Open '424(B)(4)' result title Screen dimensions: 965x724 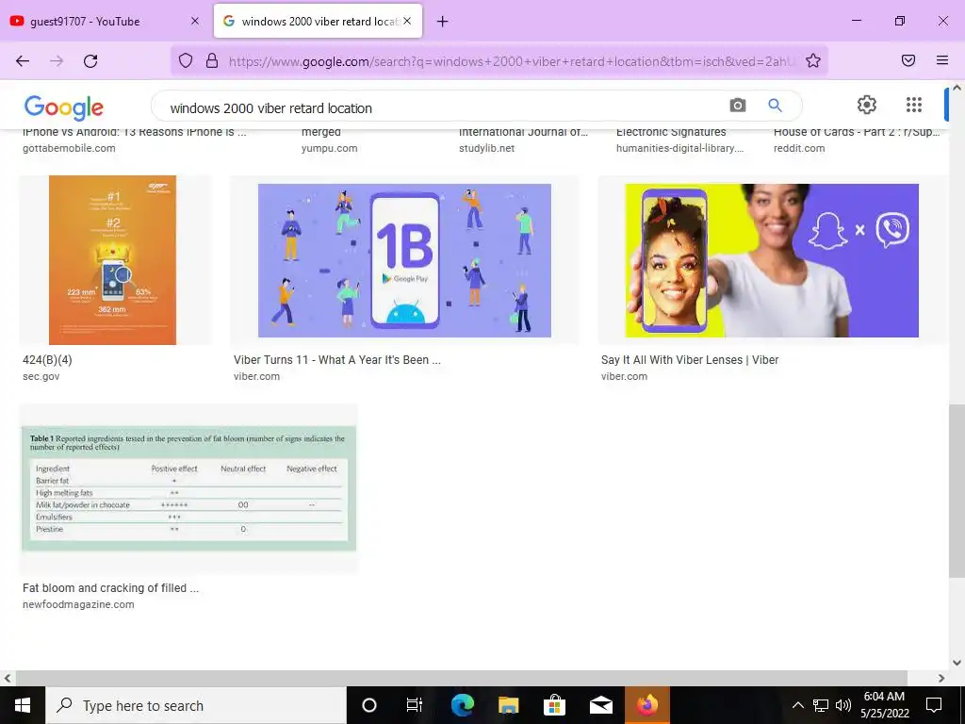click(47, 360)
